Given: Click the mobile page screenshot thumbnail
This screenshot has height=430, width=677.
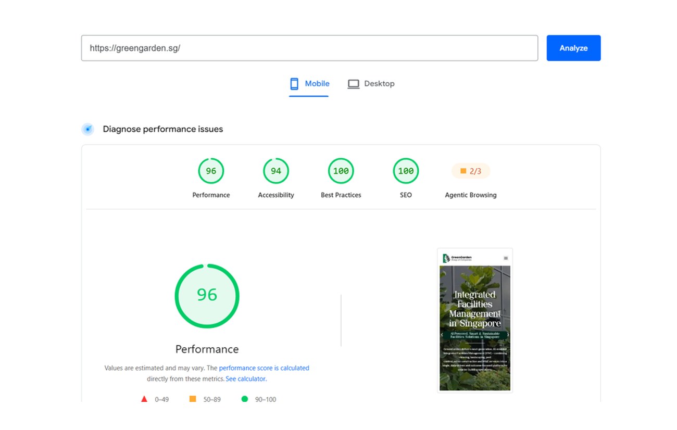Looking at the screenshot, I should pos(475,320).
